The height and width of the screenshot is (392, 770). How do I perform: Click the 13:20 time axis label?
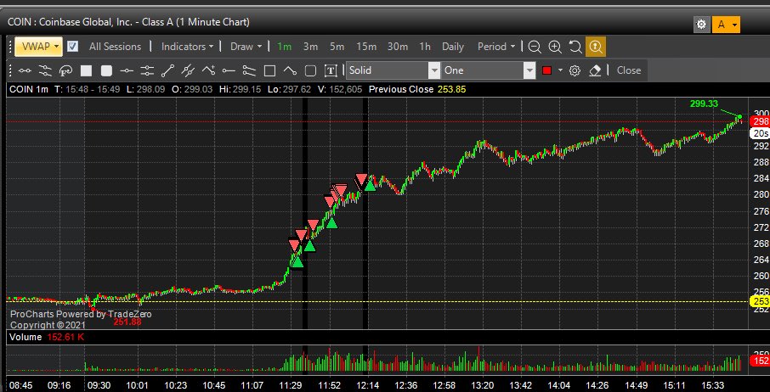[483, 385]
